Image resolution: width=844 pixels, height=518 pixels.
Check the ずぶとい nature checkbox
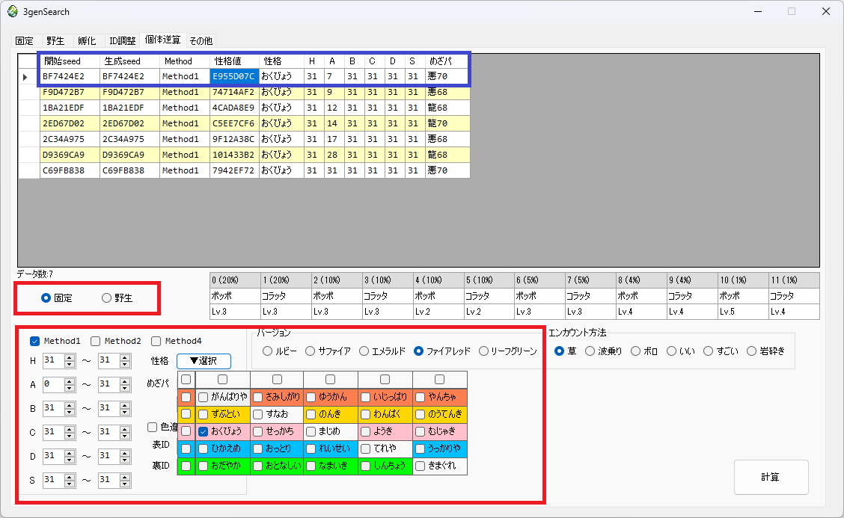(x=203, y=415)
